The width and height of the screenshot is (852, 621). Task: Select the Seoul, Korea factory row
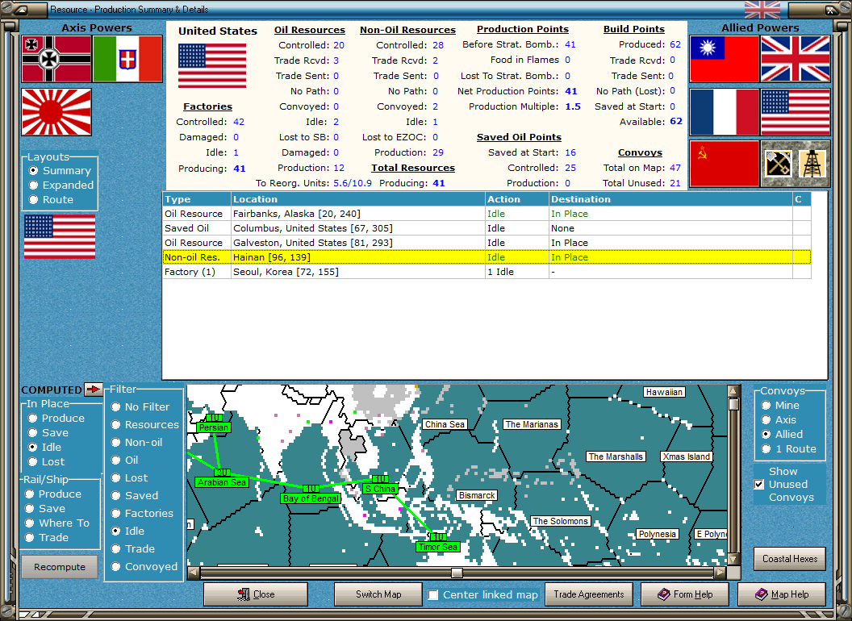(x=487, y=272)
